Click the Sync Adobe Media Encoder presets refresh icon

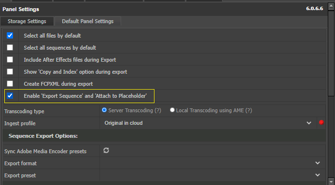point(106,150)
